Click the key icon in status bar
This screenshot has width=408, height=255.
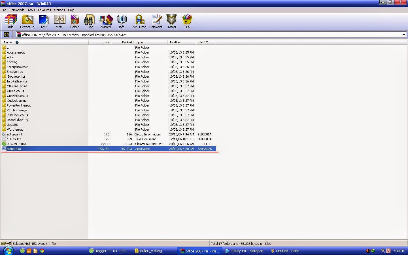8,243
